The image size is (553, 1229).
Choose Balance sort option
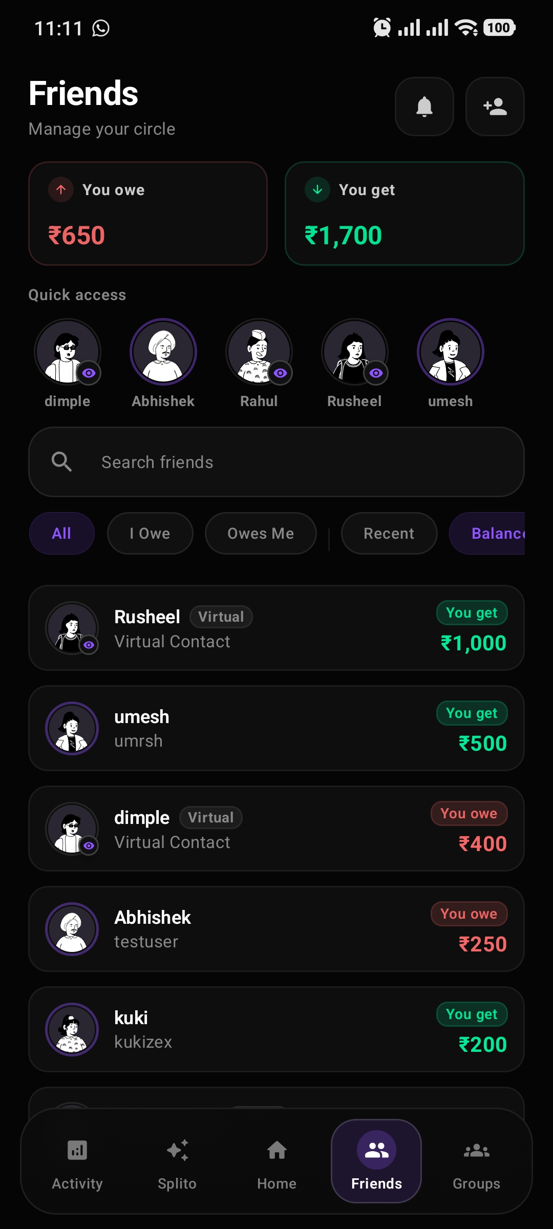coord(487,533)
